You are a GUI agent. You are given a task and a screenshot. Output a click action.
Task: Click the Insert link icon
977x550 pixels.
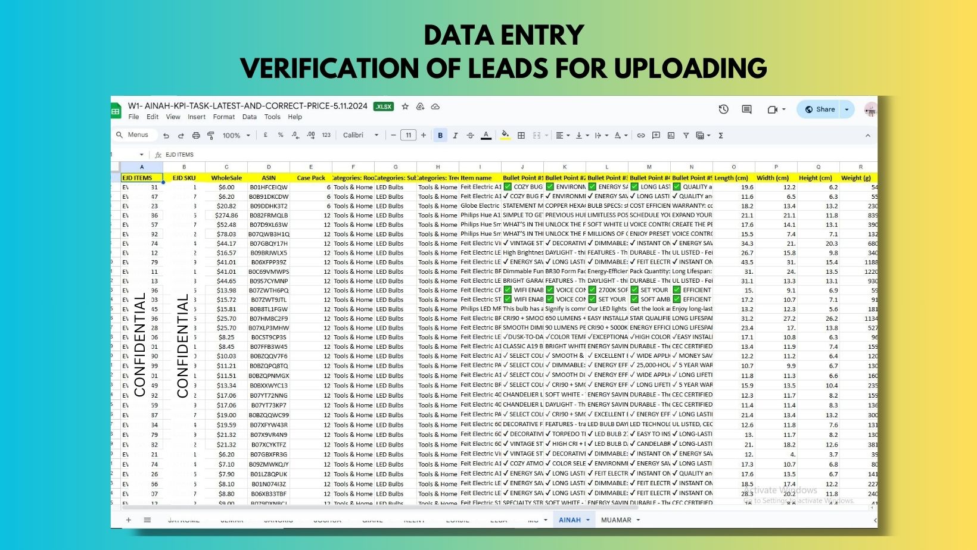(x=641, y=136)
